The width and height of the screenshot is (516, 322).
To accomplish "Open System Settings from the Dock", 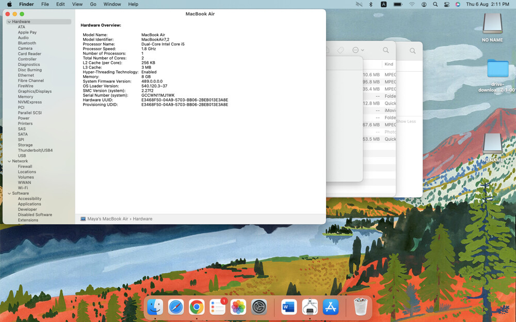I will pyautogui.click(x=259, y=307).
